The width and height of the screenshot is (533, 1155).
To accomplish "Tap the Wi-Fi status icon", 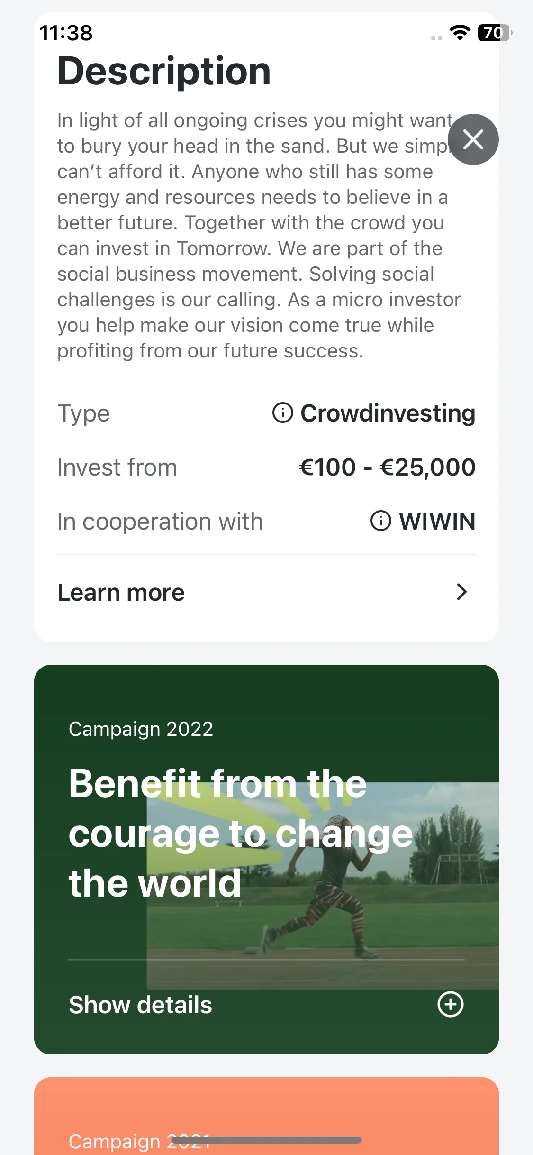I will point(460,33).
